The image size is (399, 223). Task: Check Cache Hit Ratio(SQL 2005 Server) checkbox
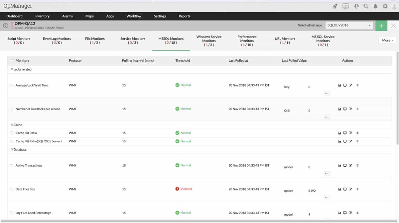coord(11,141)
